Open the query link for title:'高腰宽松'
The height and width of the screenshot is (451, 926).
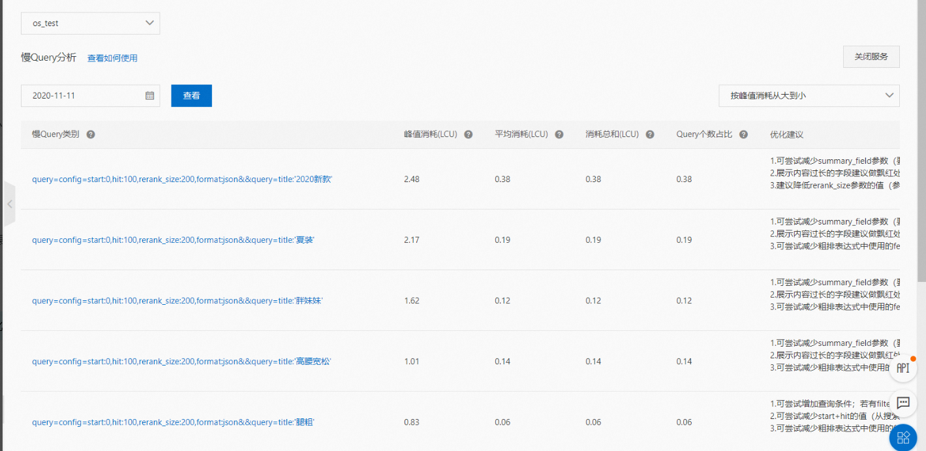point(181,361)
